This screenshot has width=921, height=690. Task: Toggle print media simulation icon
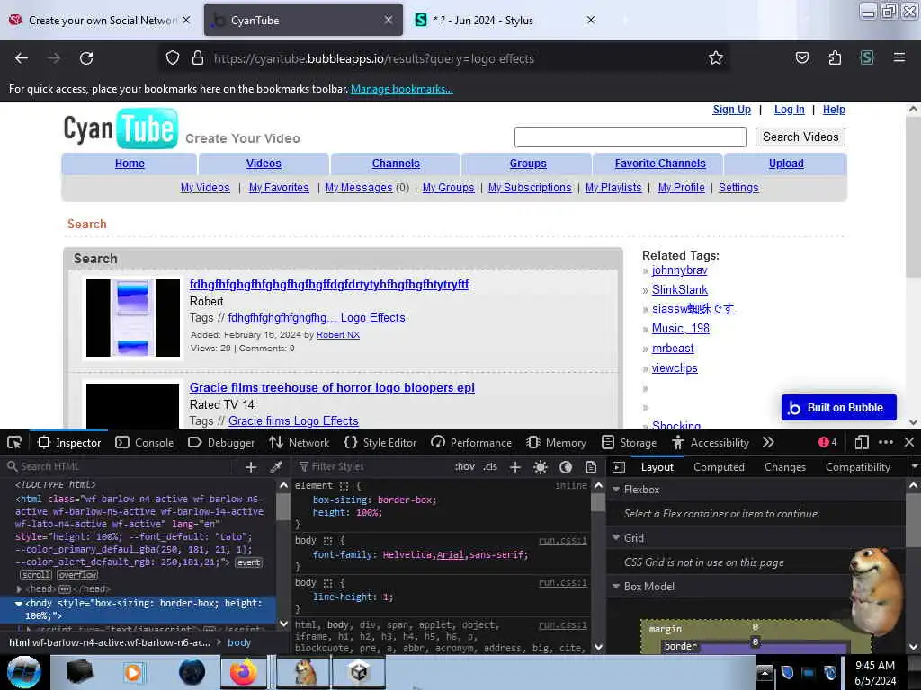tap(591, 467)
